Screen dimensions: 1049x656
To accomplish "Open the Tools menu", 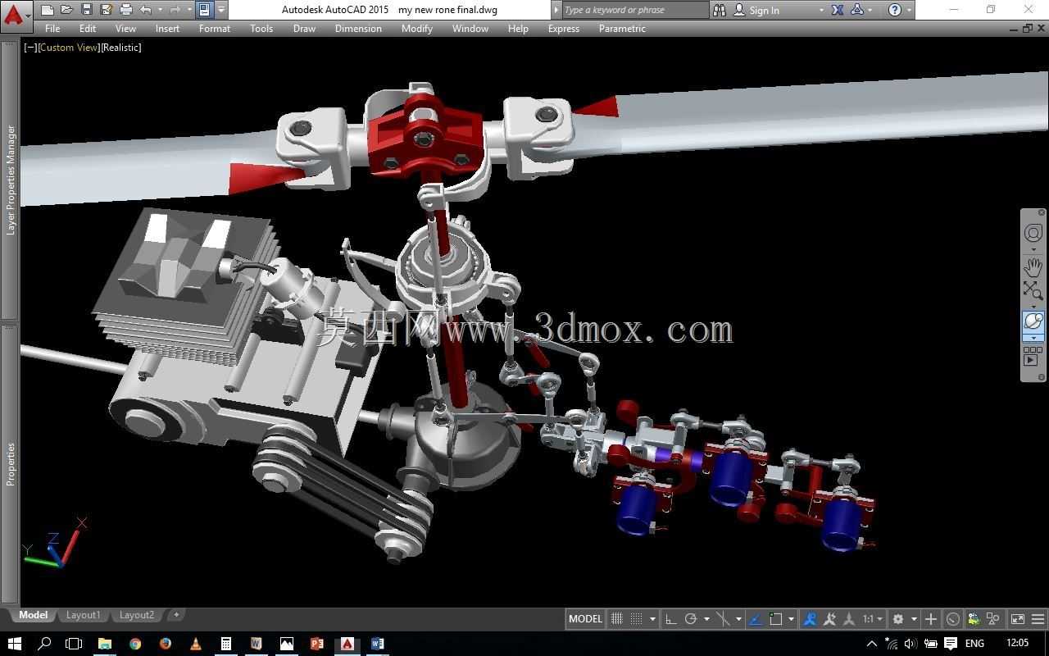I will [x=261, y=29].
